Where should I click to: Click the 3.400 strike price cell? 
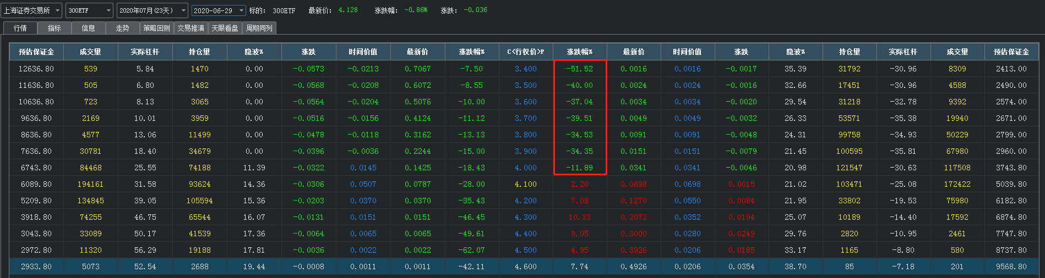point(525,69)
